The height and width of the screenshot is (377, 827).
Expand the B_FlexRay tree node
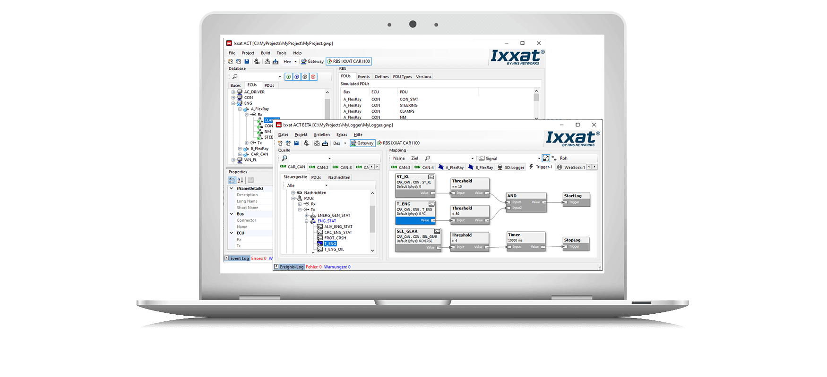pyautogui.click(x=240, y=149)
